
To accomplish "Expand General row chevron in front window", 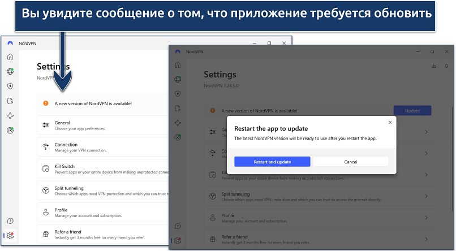I will (x=426, y=132).
